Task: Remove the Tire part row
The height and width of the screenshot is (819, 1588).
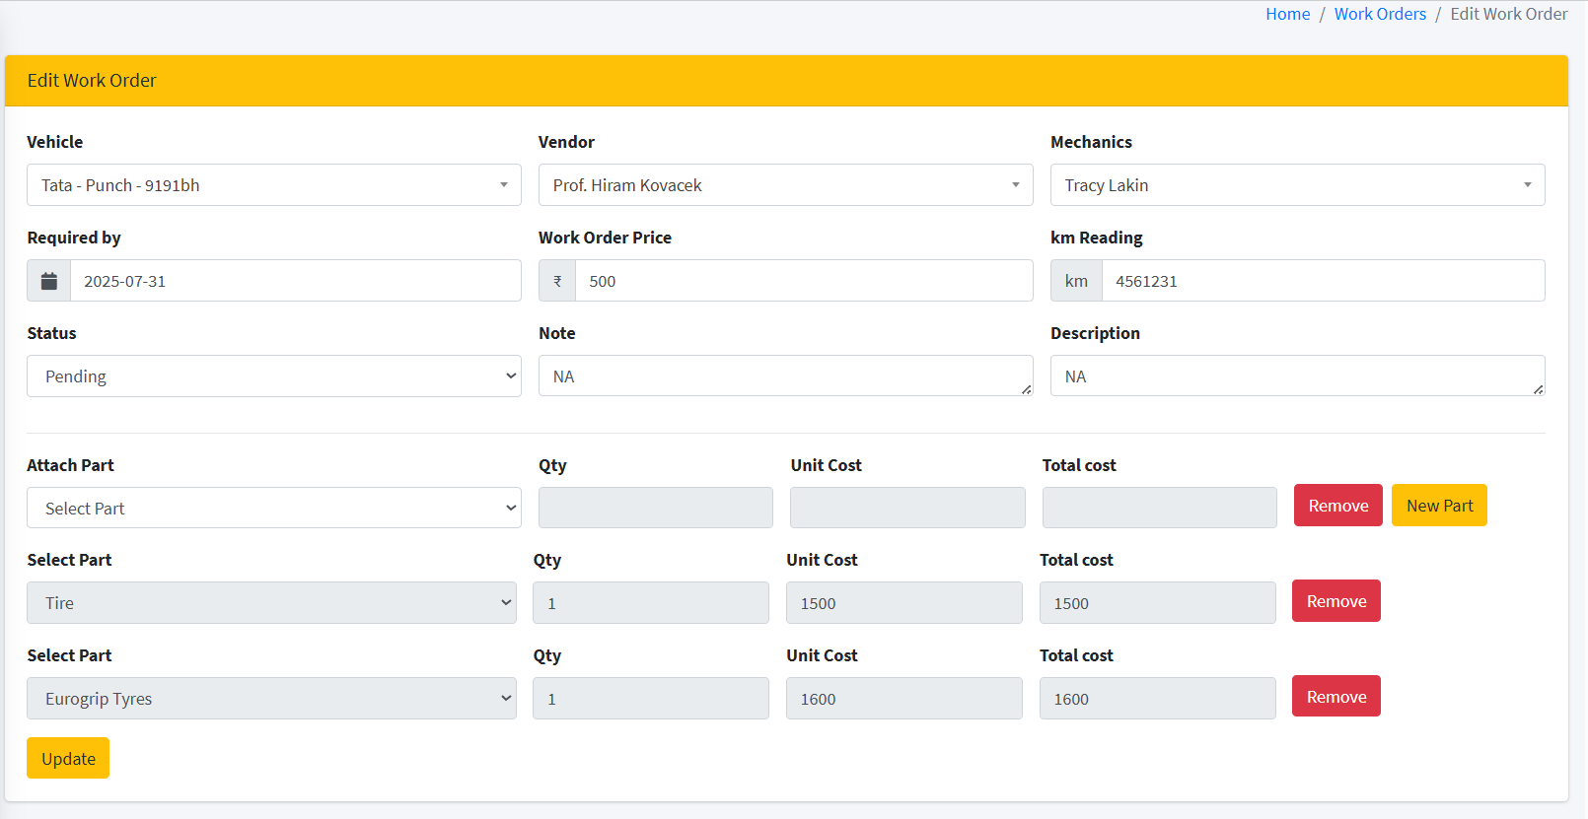Action: pyautogui.click(x=1335, y=601)
